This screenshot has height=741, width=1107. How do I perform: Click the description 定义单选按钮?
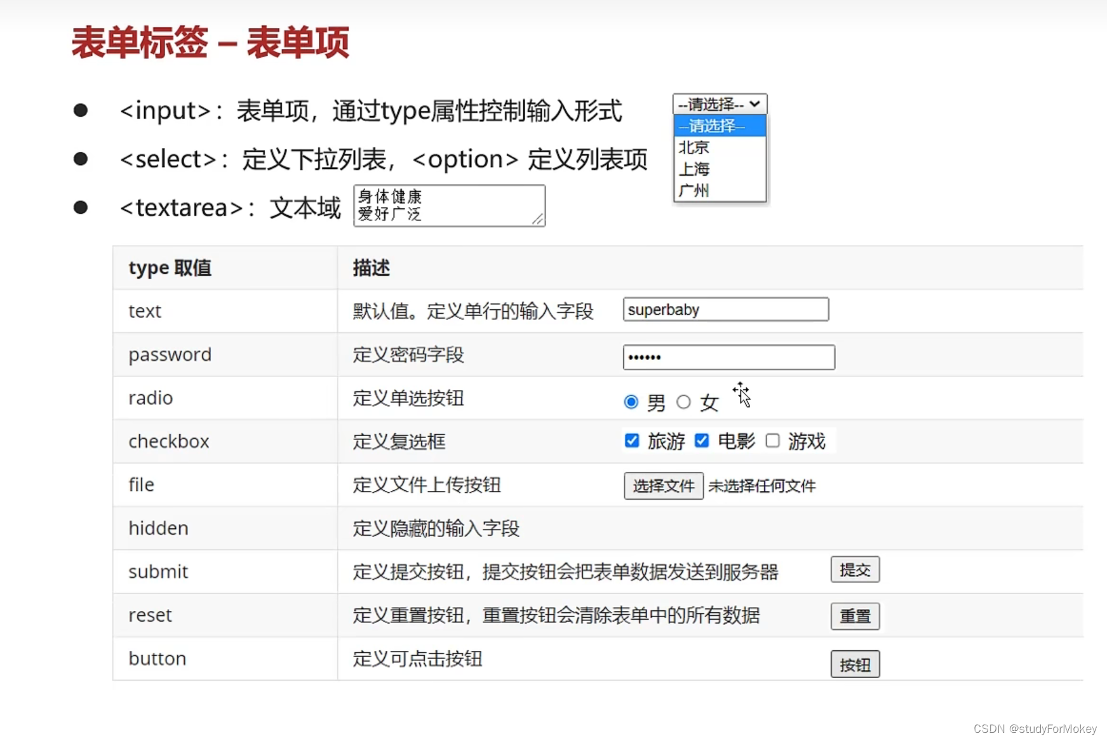[408, 398]
